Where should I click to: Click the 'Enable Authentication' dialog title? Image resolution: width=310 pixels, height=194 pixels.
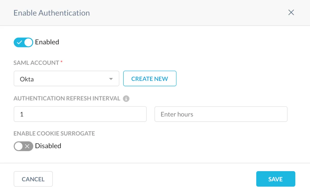(52, 13)
